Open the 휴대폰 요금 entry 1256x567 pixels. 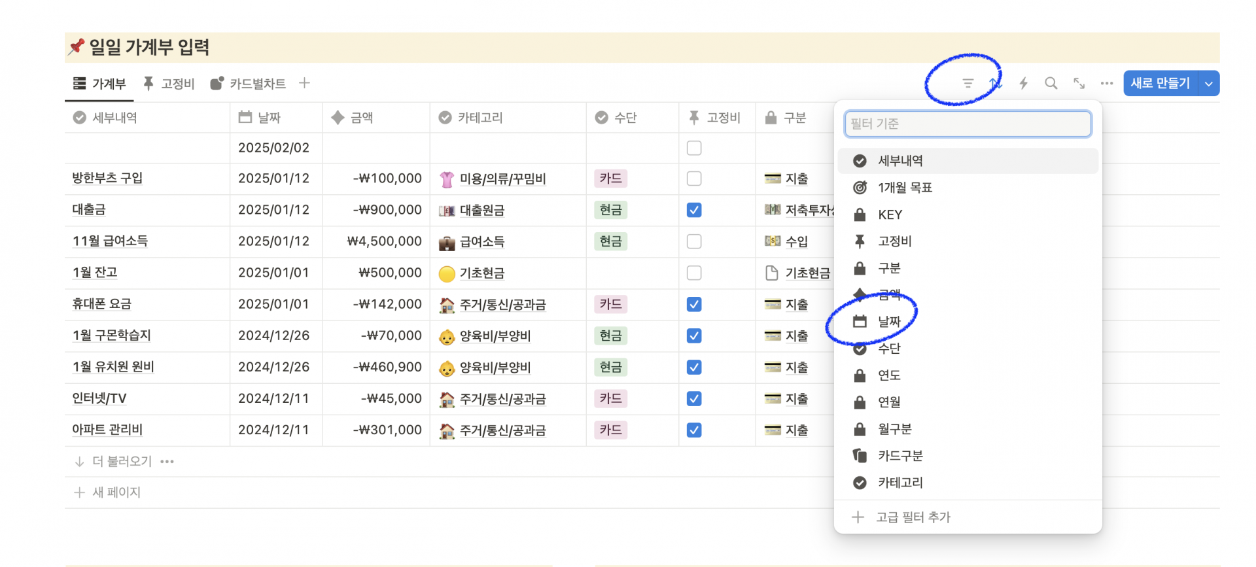(101, 303)
